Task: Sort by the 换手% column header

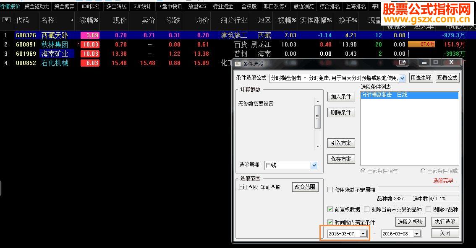Action: pyautogui.click(x=348, y=20)
